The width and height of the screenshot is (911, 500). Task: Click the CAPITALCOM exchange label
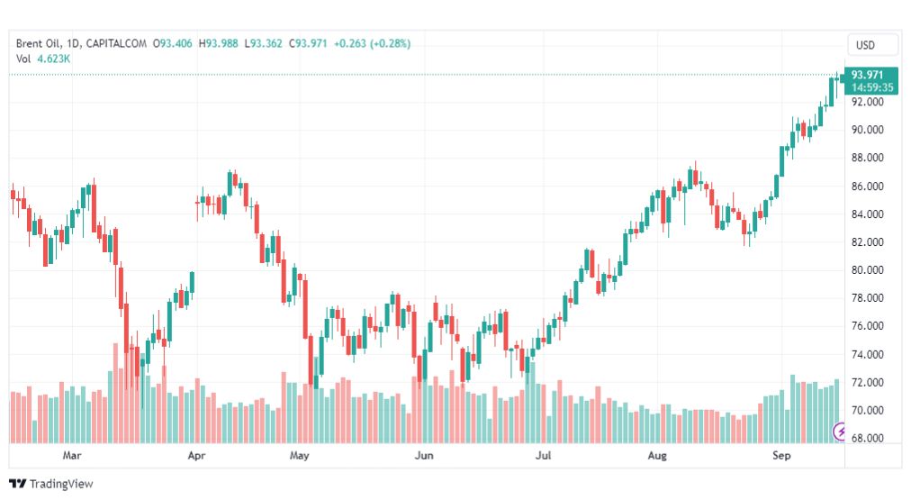(x=116, y=43)
